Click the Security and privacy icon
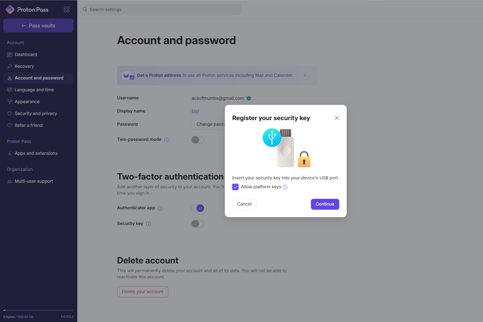Image resolution: width=483 pixels, height=322 pixels. click(x=9, y=113)
